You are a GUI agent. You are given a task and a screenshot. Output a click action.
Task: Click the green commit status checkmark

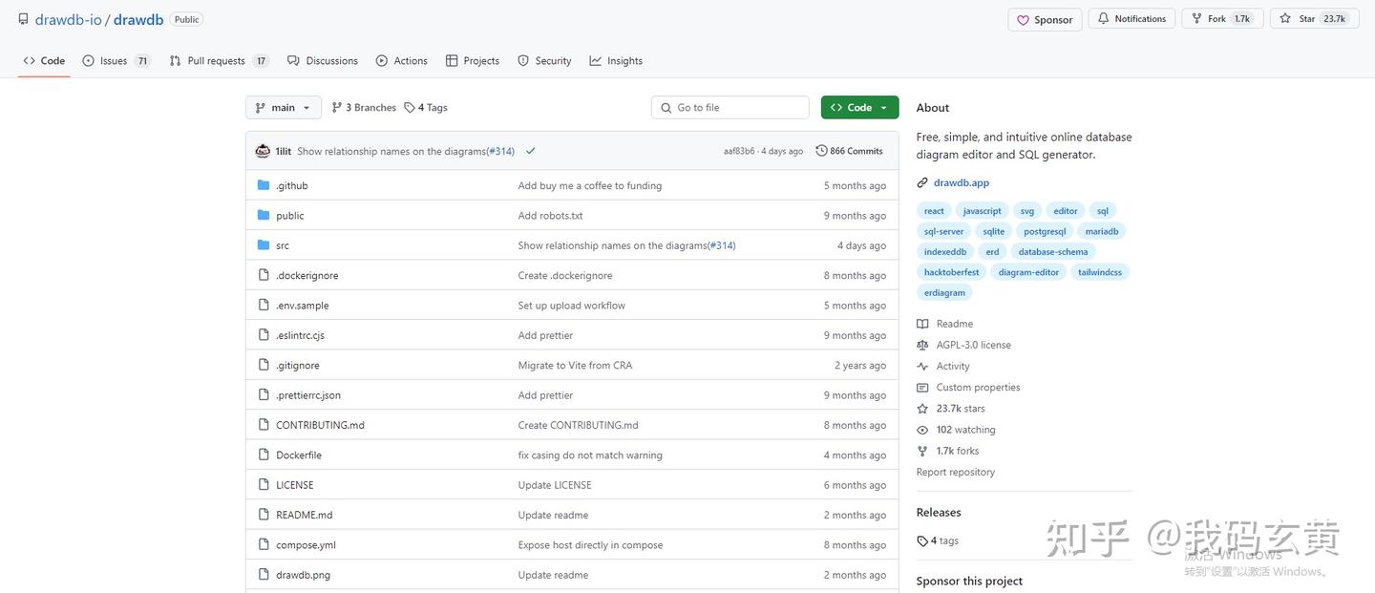coord(530,151)
